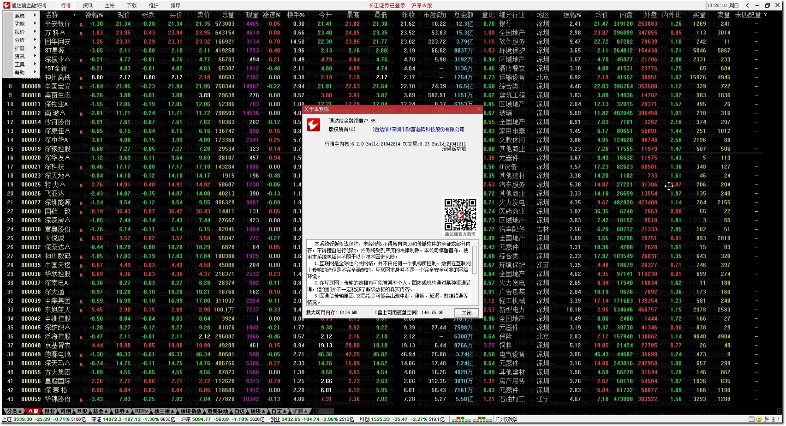Select the 平安银行 stock row name
This screenshot has width=786, height=426.
[58, 24]
